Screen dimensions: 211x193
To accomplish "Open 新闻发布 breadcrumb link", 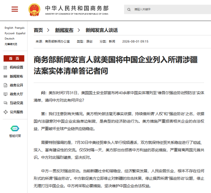I will click(x=64, y=30).
